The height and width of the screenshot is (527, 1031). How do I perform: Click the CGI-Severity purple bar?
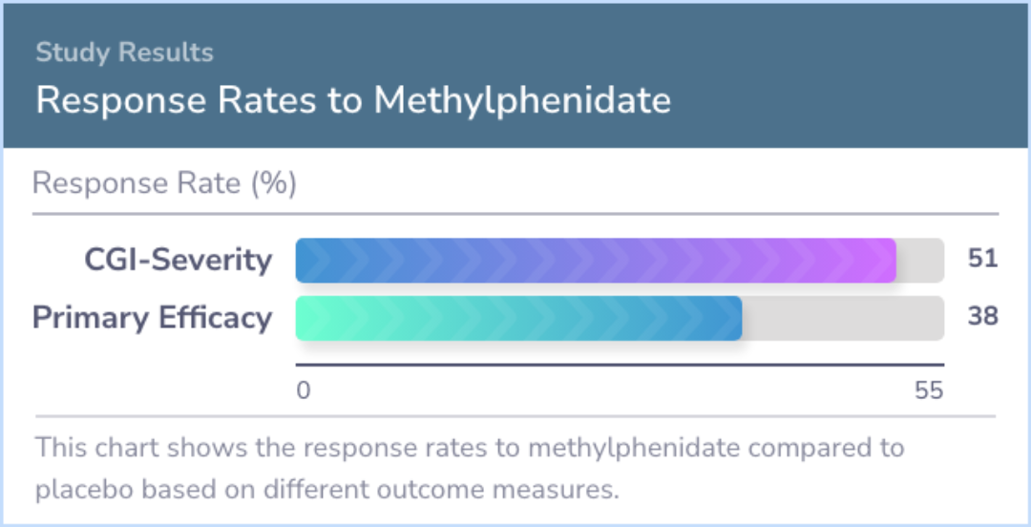[596, 261]
